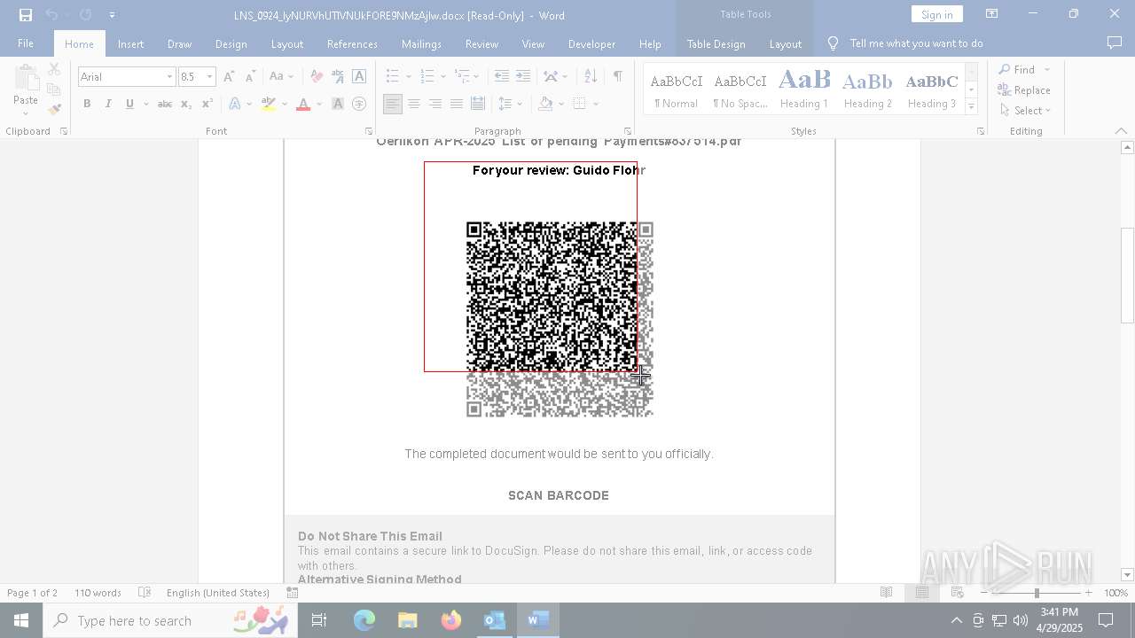
Task: Click the Text Effects icon
Action: 235,104
